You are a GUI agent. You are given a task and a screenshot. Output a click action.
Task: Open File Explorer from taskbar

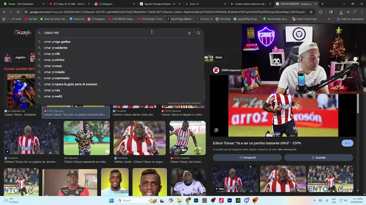click(x=179, y=200)
